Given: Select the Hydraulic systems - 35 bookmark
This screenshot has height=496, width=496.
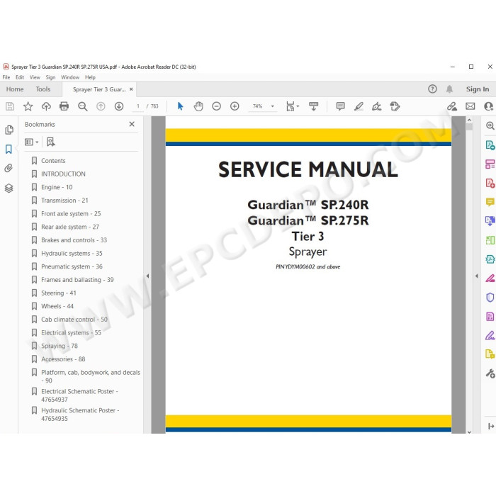Looking at the screenshot, I should pyautogui.click(x=72, y=254).
